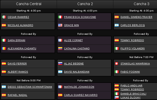The width and height of the screenshot is (157, 100).
Task: Click the Czech flag beside Lukas Dlouhy
Action: coord(117,97)
